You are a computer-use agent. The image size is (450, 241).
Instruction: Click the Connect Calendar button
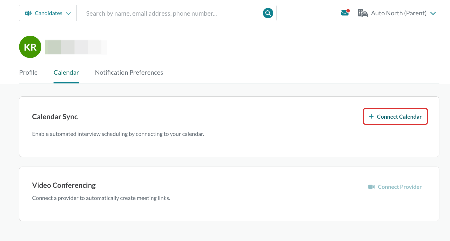395,117
